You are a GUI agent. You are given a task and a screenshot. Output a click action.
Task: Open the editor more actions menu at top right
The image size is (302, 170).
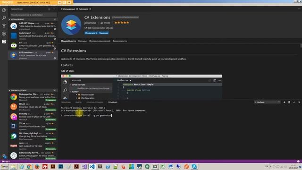(x=299, y=9)
